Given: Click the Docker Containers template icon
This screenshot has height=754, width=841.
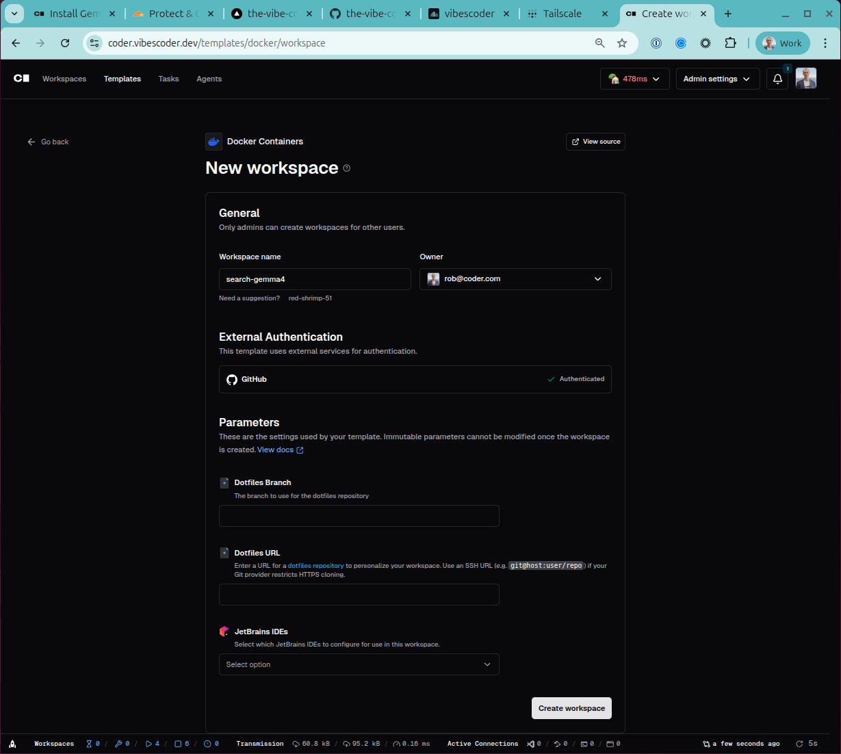Looking at the screenshot, I should 214,142.
